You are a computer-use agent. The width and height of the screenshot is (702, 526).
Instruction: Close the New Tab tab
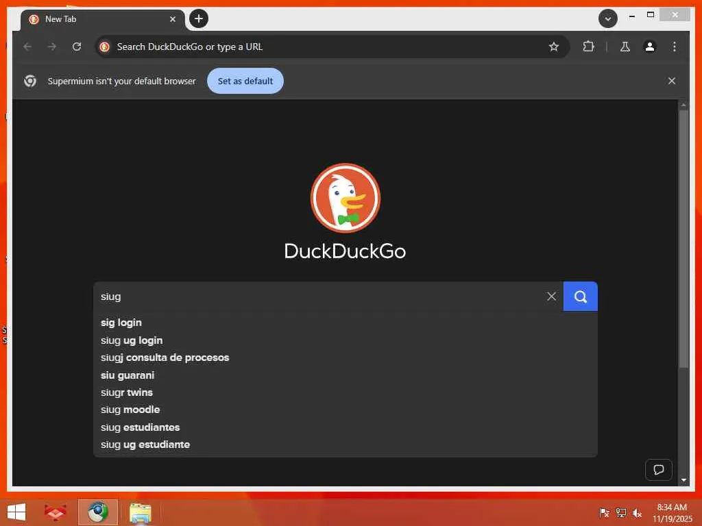[x=172, y=19]
